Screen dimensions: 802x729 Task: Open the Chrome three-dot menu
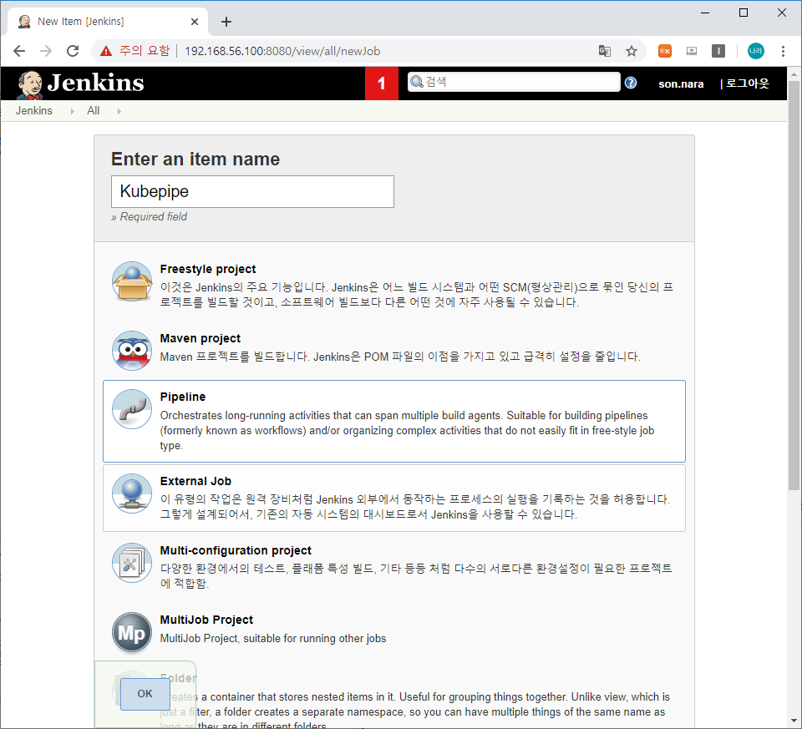(x=783, y=51)
